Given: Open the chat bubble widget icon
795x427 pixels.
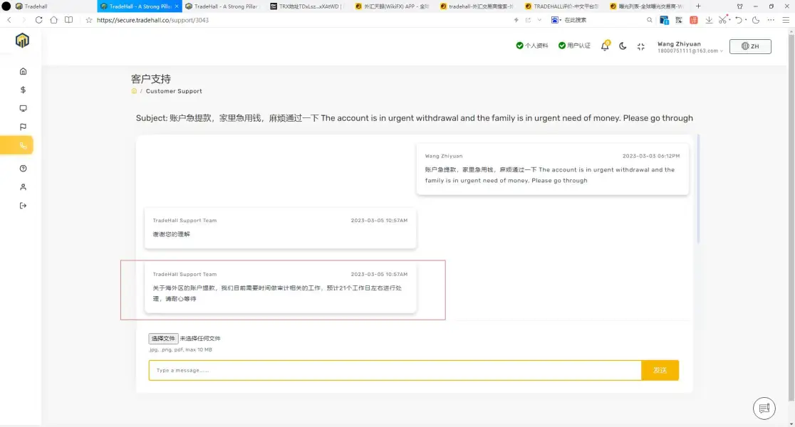Looking at the screenshot, I should click(764, 408).
